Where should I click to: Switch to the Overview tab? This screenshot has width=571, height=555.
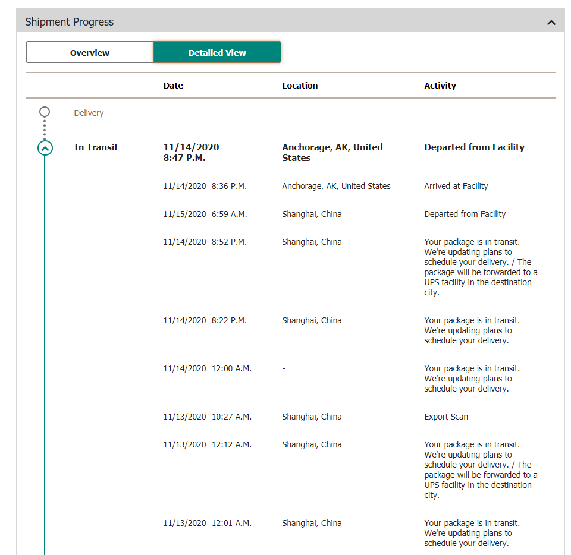pyautogui.click(x=90, y=52)
